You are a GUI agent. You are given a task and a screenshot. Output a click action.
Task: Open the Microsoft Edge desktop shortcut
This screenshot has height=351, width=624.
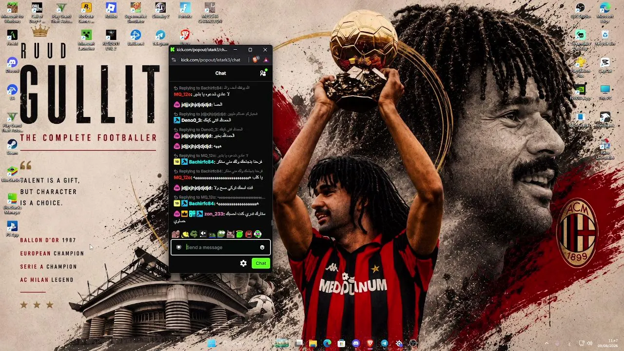605,12
